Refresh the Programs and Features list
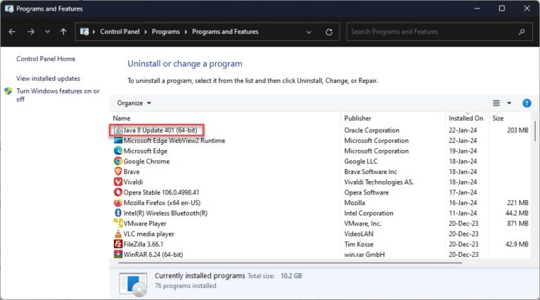This screenshot has height=300, width=540. click(329, 32)
